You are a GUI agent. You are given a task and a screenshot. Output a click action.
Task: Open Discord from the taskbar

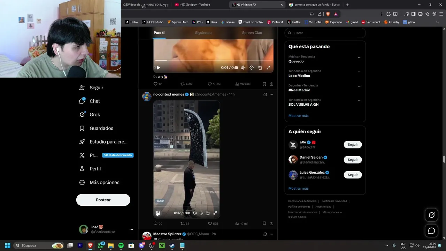[x=141, y=245]
